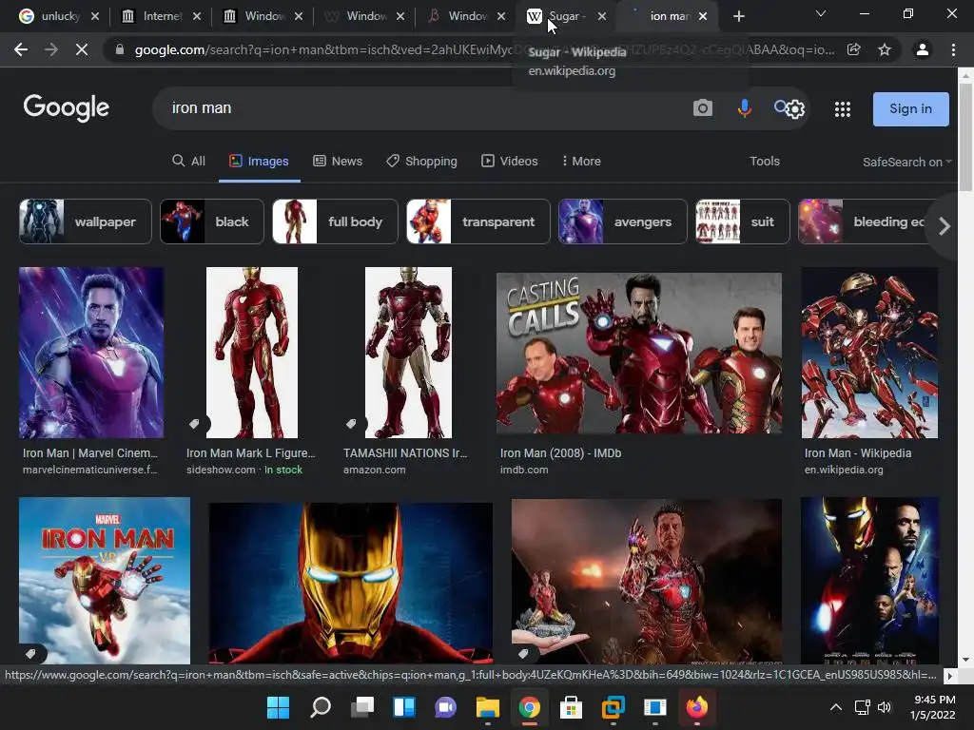Image resolution: width=974 pixels, height=730 pixels.
Task: Stop loading the page
Action: (x=82, y=49)
